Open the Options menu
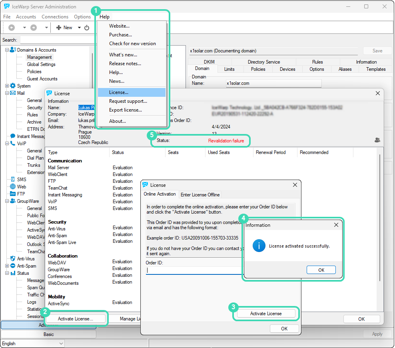 [x=82, y=17]
